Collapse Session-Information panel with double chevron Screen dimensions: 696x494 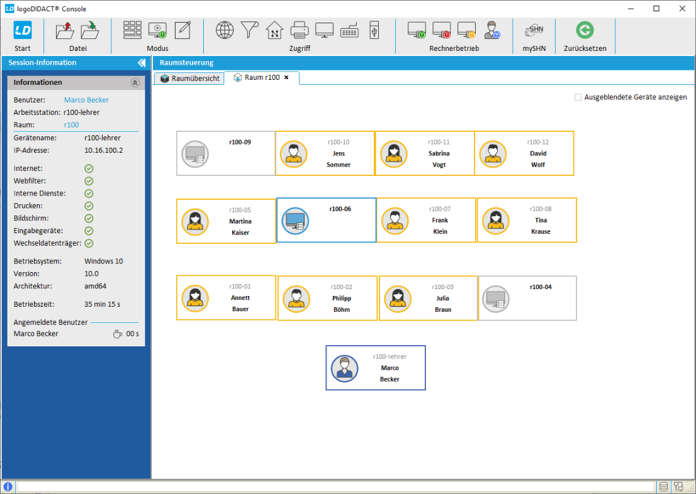[142, 62]
